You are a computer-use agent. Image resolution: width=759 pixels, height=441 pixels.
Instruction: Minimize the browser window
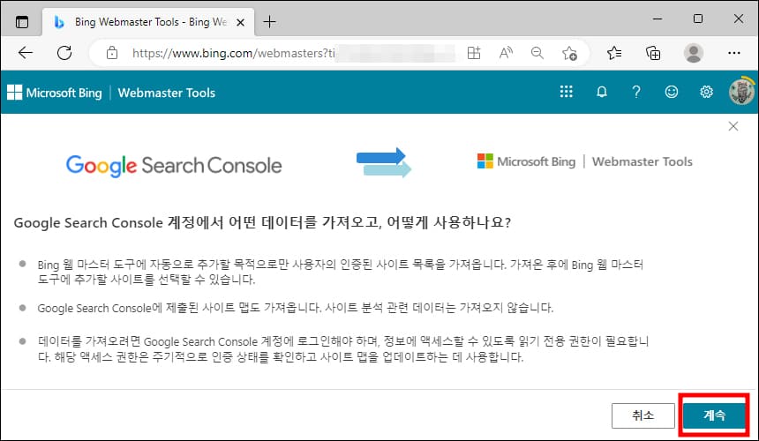point(658,19)
